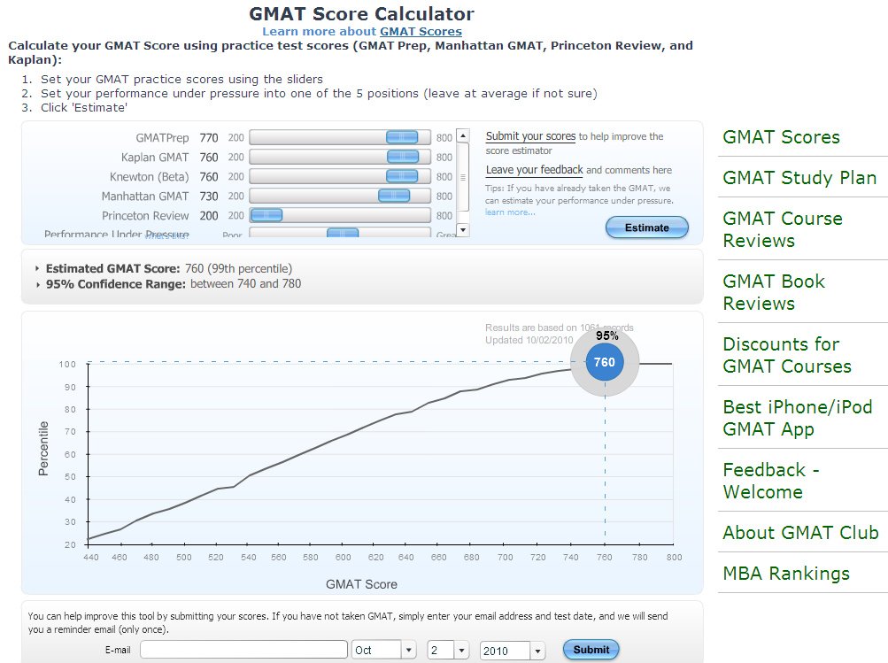888x663 pixels.
Task: Open MBA Rankings in the sidebar
Action: coord(786,574)
